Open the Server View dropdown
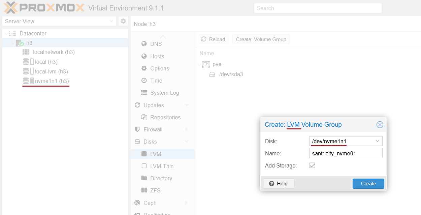The height and width of the screenshot is (215, 421). coord(112,21)
